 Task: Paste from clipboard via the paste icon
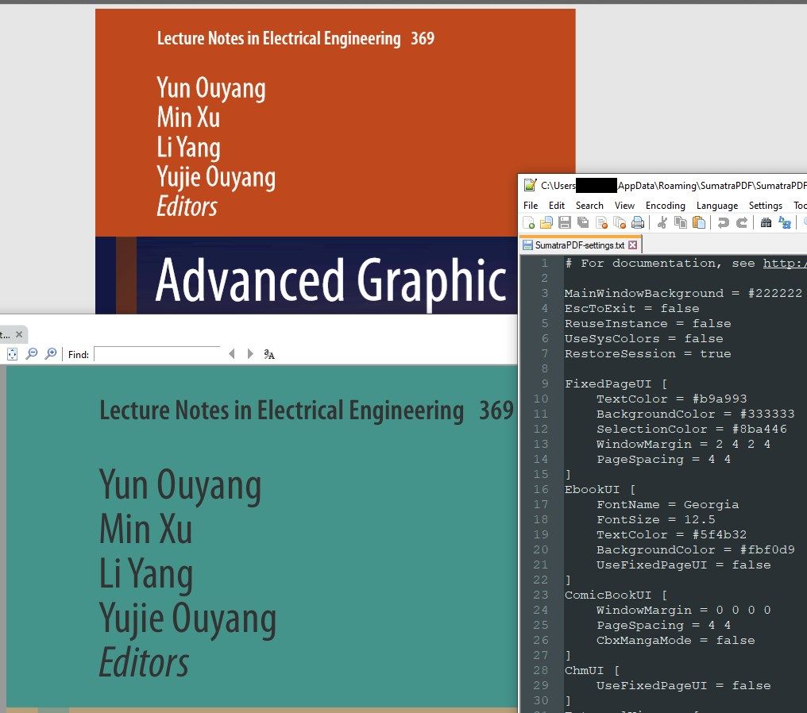pyautogui.click(x=697, y=224)
